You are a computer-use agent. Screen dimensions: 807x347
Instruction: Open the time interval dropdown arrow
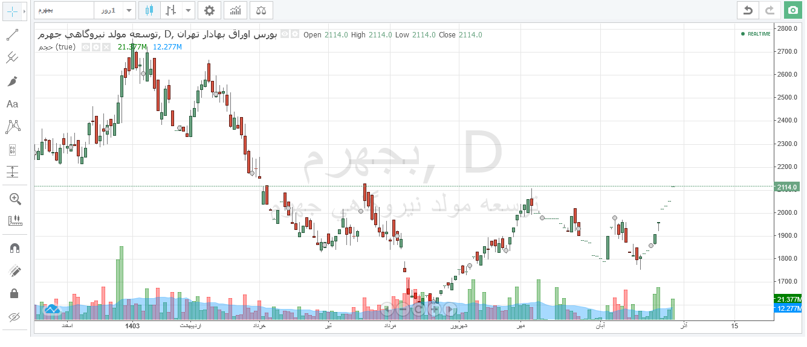click(x=128, y=10)
